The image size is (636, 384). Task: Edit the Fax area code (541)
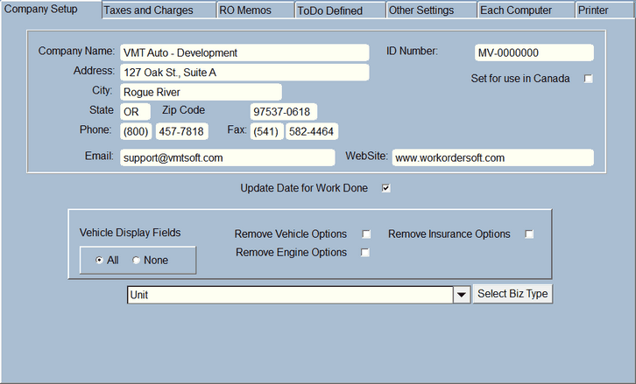coord(266,131)
